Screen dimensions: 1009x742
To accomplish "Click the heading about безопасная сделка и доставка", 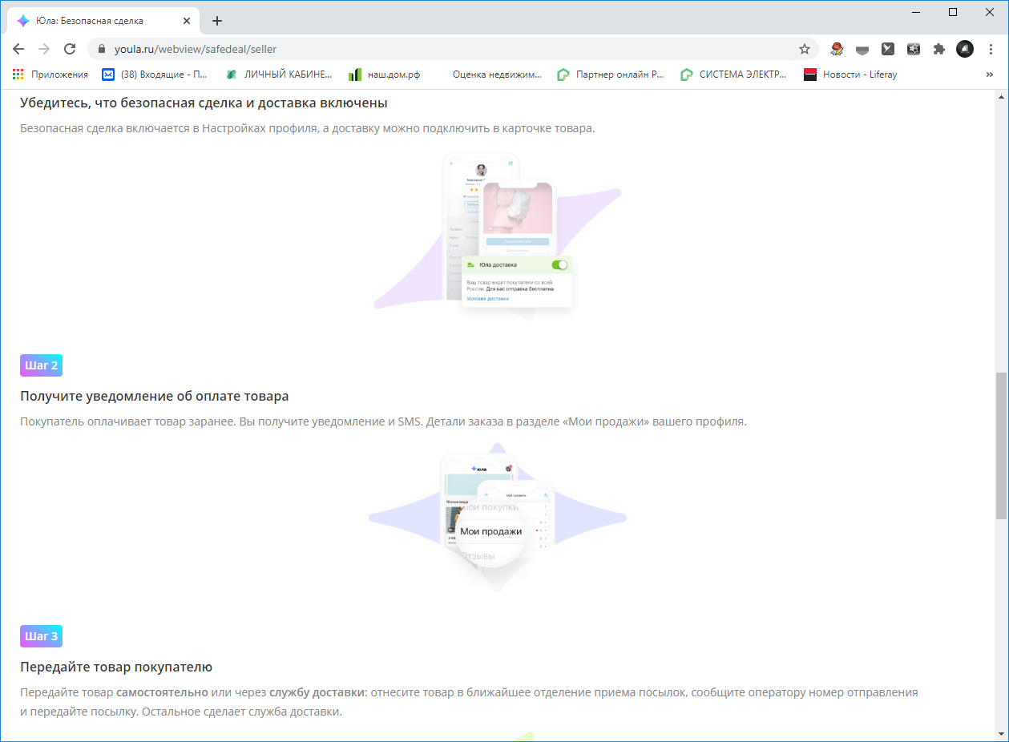I will tap(204, 103).
